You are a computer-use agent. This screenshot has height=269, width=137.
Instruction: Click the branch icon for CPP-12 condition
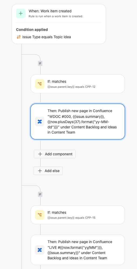click(x=40, y=84)
